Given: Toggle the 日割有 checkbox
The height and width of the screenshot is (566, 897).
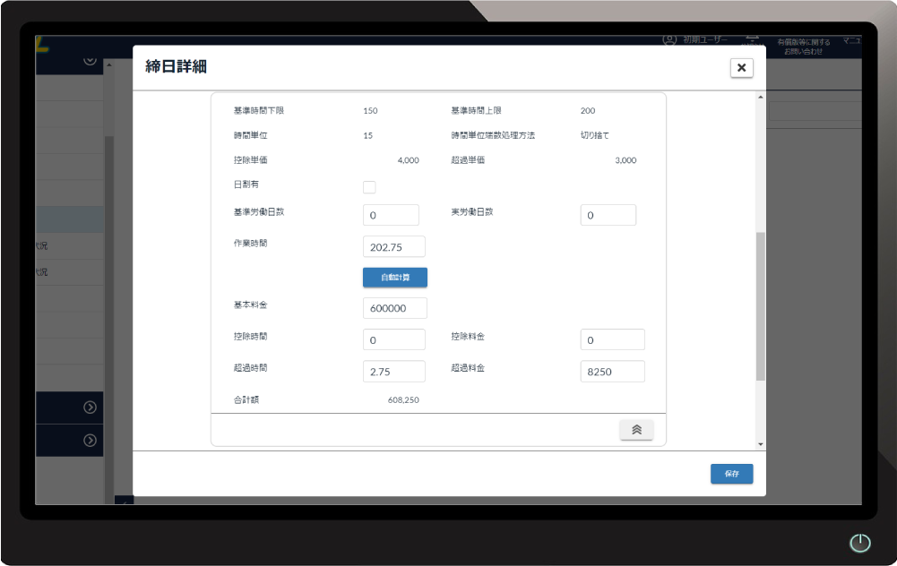Looking at the screenshot, I should 369,187.
